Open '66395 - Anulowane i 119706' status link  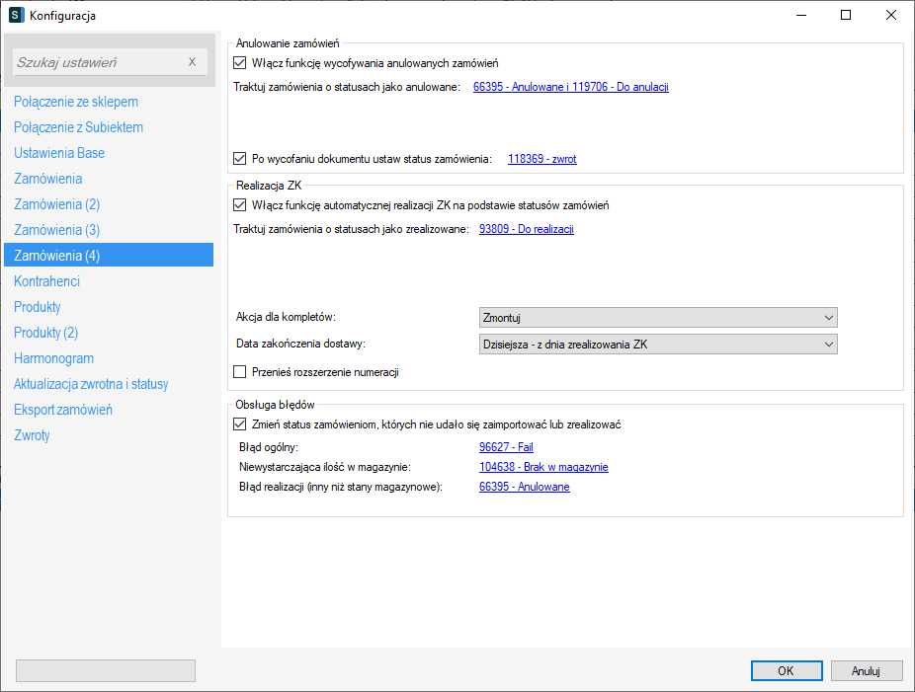pos(571,87)
